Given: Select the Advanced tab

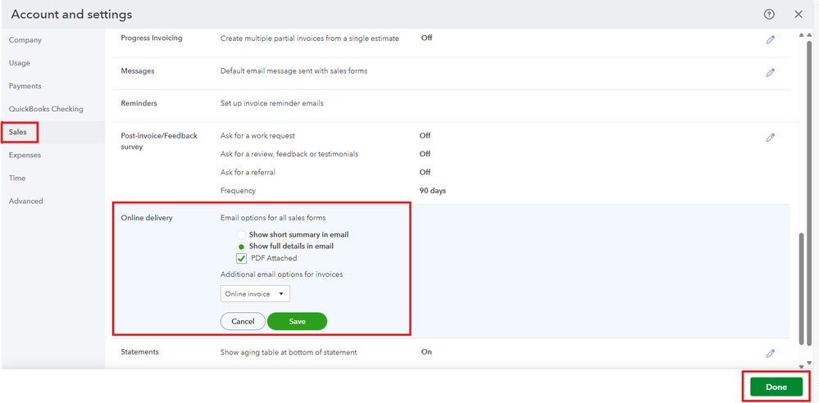Looking at the screenshot, I should pyautogui.click(x=26, y=201).
